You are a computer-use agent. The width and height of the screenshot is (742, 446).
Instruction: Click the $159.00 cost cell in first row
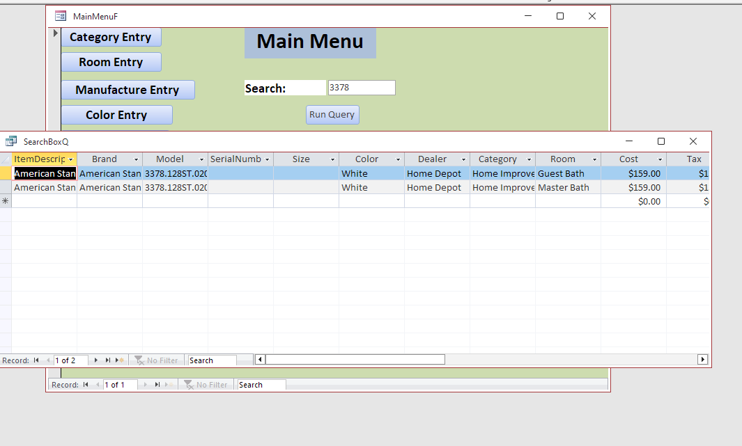(x=633, y=173)
